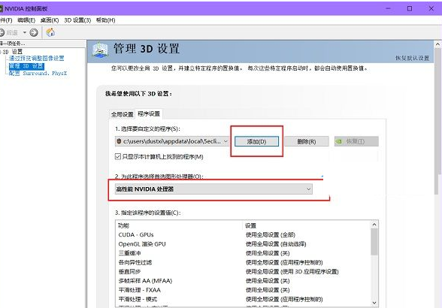The height and width of the screenshot is (308, 442).
Task: Click the Manage 3D settings header icon
Action: coord(100,50)
